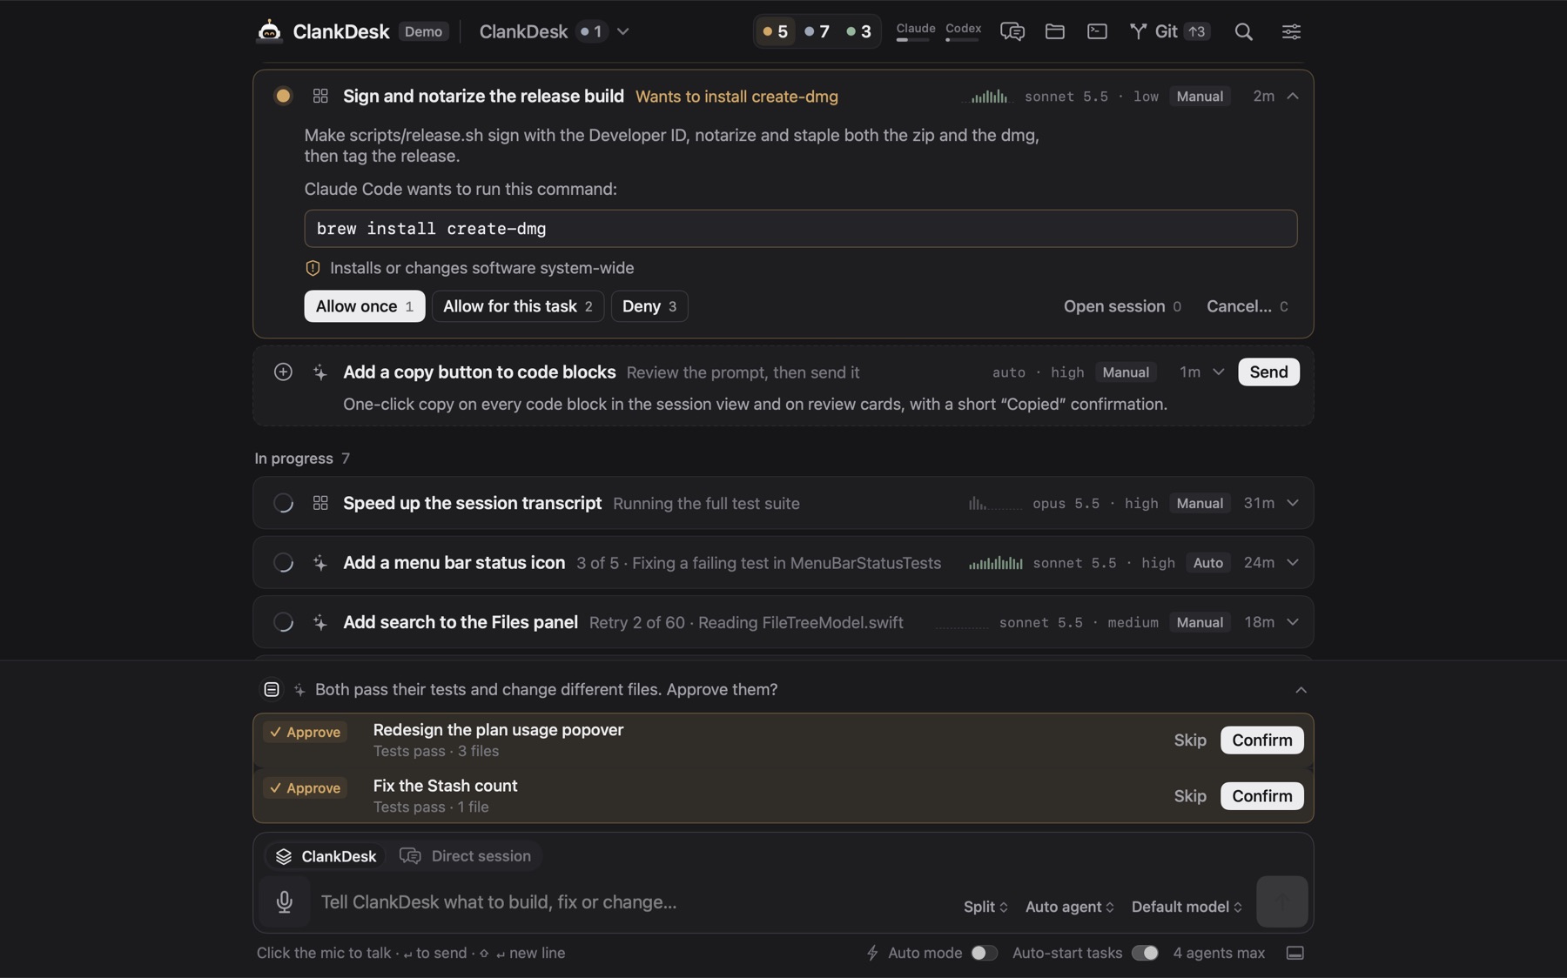The height and width of the screenshot is (978, 1567).
Task: Switch to the Direct session tab
Action: (465, 856)
